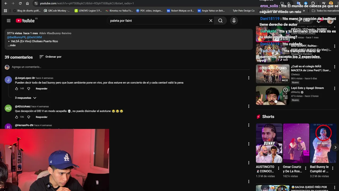Open the 'Leyó Esto y Apagó Stream' title
The height and width of the screenshot is (191, 339).
coord(307,88)
